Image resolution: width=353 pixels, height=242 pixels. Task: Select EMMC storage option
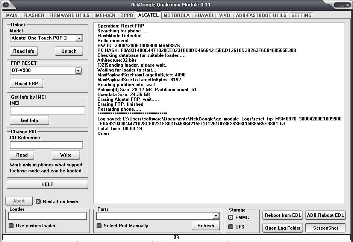(230, 218)
